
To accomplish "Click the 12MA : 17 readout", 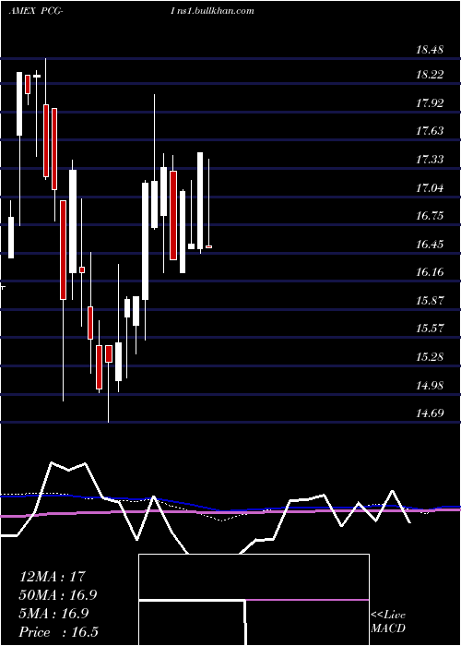I will [53, 577].
